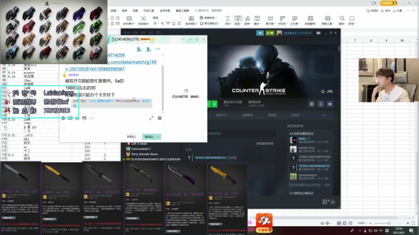Expand the chat input box with arrows icon
Screen dimensions: 419x235
(x=151, y=118)
